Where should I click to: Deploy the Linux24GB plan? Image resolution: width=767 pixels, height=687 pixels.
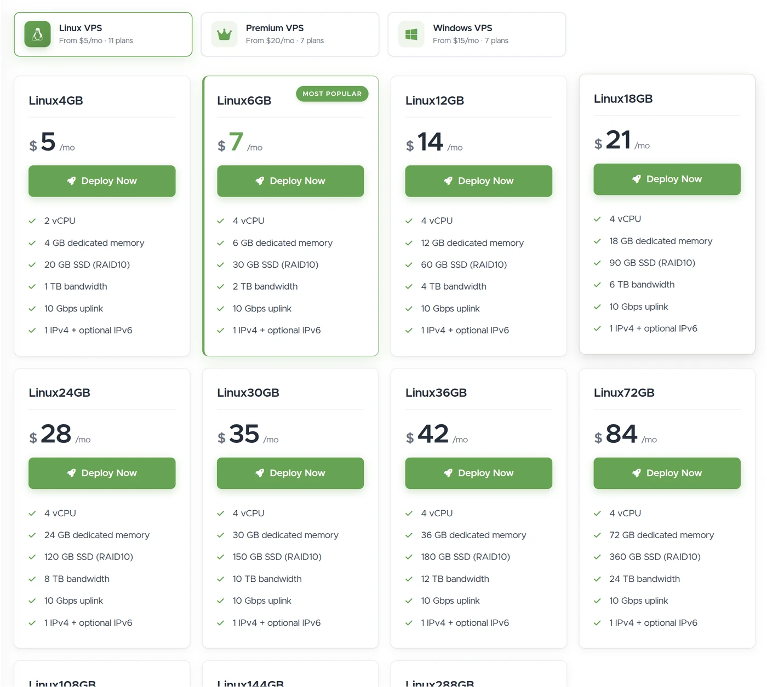coord(102,474)
